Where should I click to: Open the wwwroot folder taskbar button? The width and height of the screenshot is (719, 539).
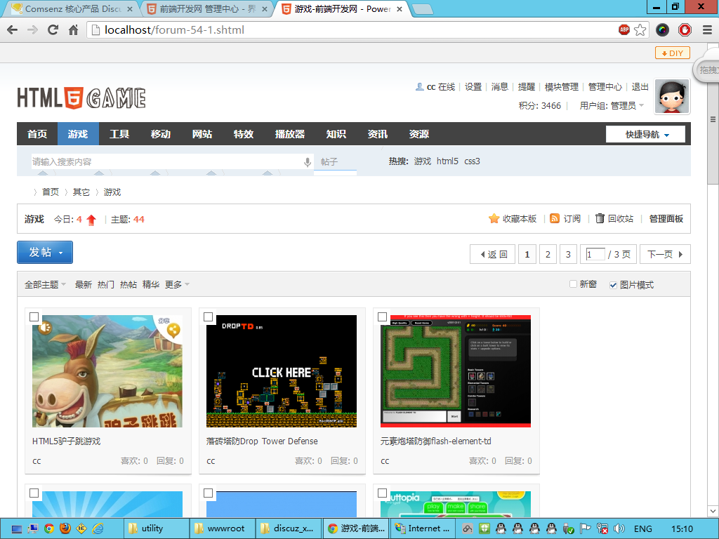click(221, 528)
